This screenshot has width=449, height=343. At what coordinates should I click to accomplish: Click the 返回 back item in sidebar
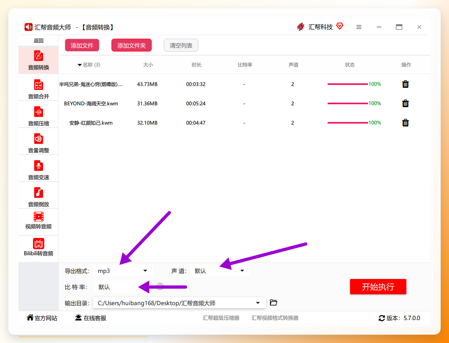(38, 41)
